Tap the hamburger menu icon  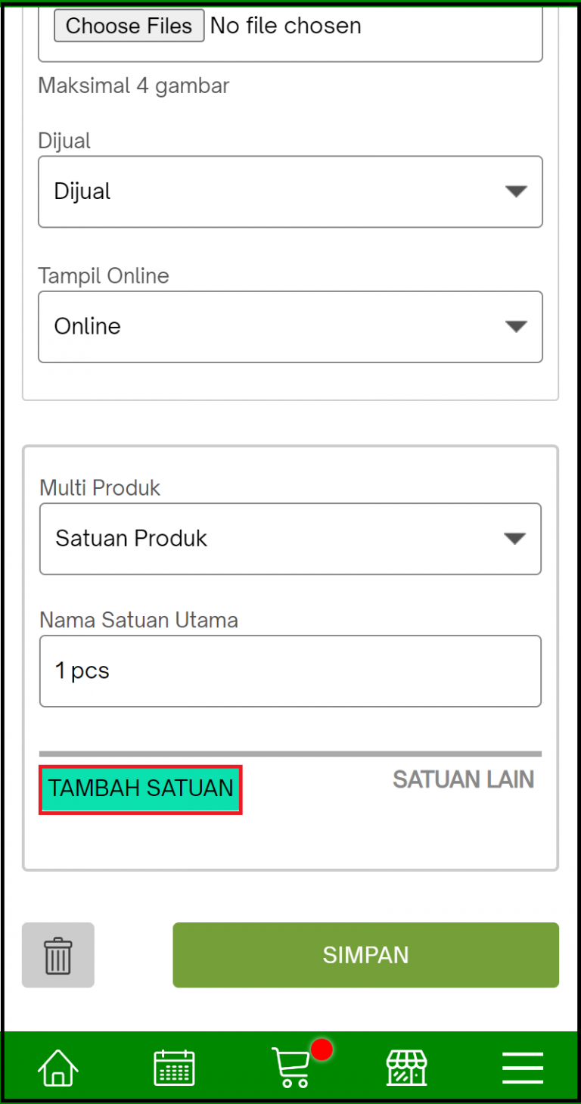[522, 1066]
